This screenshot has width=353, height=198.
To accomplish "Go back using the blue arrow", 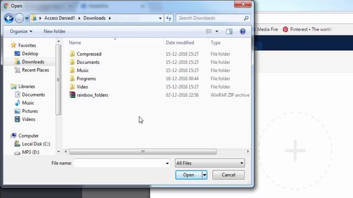I will (9, 18).
